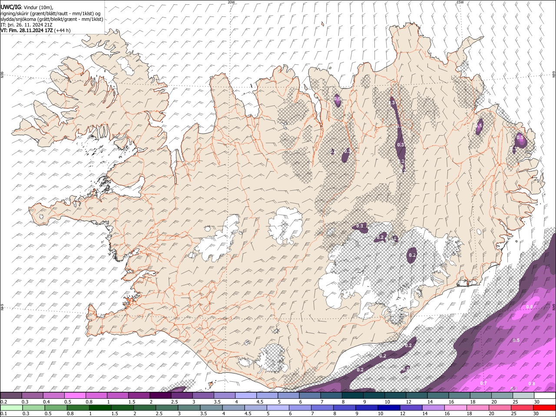Pick the pale lavender 4 snow legend swatch
The height and width of the screenshot is (417, 556).
coord(246,395)
